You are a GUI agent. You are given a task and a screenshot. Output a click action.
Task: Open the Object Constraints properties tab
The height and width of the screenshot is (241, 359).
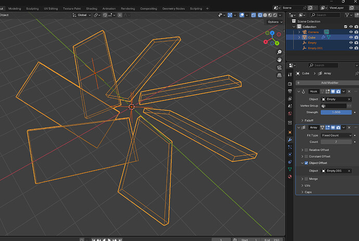coord(290,162)
